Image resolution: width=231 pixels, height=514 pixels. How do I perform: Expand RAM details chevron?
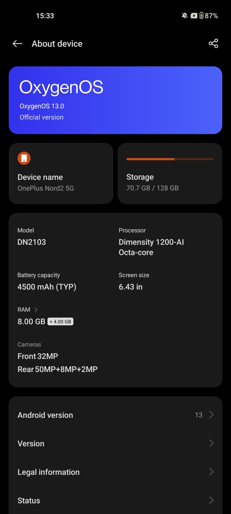tap(36, 310)
